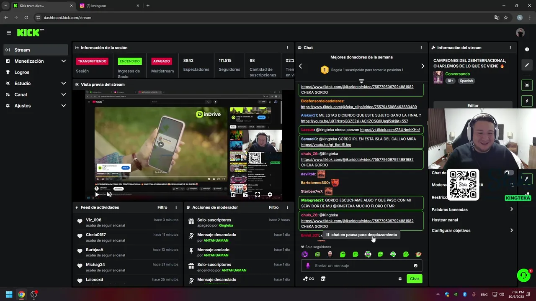Click the support chat bubble with notification
Screen dimensions: 536x301
click(x=523, y=275)
